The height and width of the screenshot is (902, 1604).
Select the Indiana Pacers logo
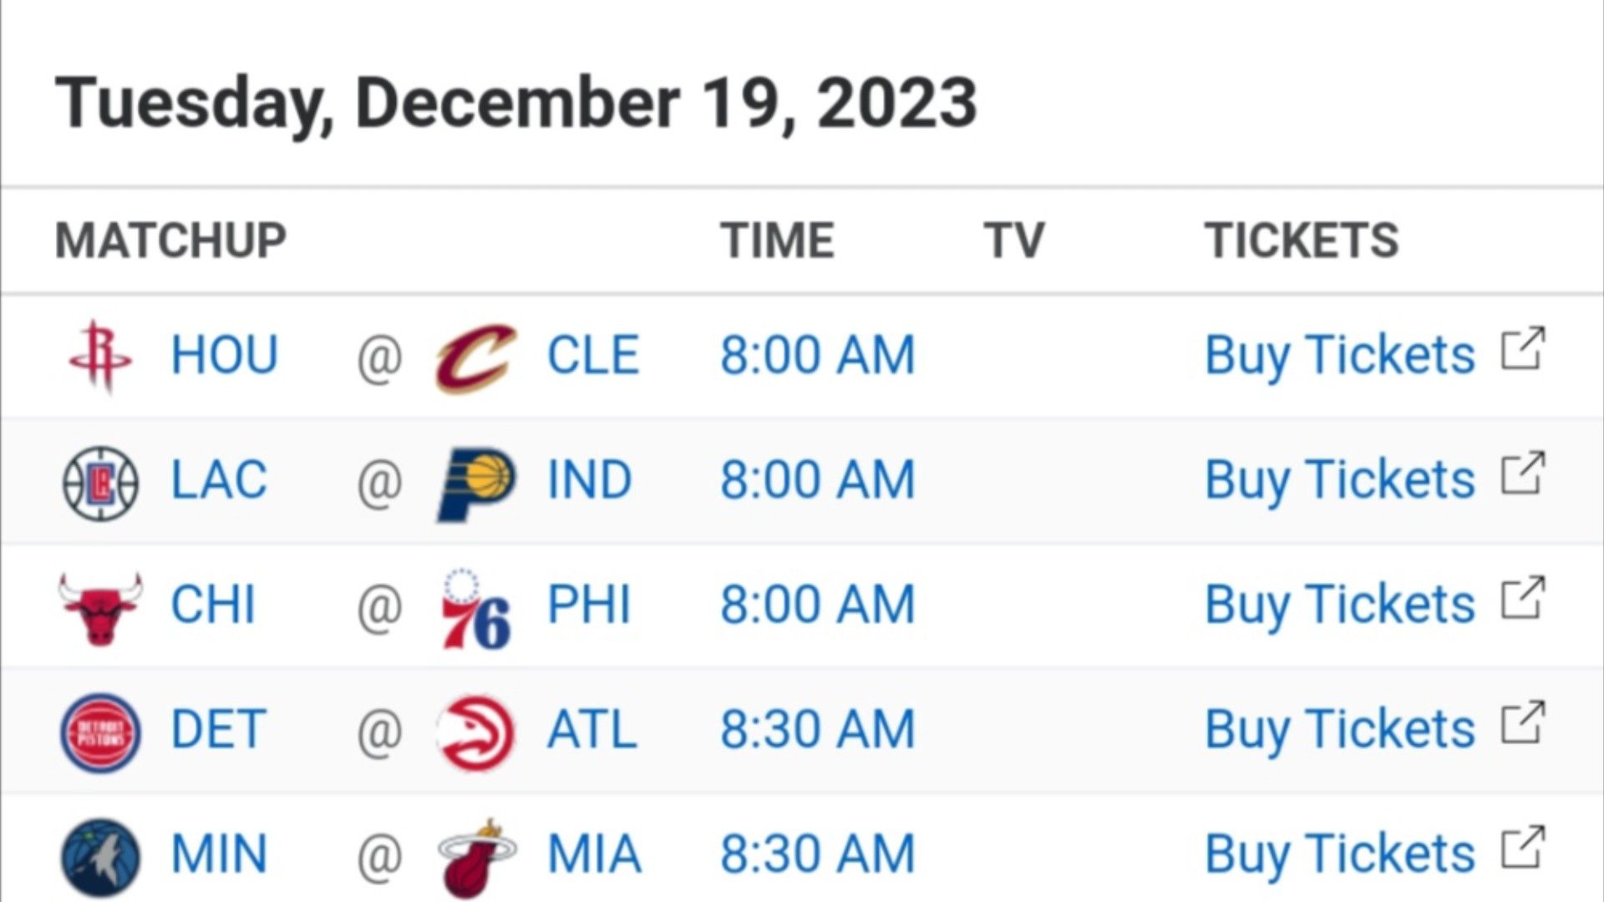click(476, 484)
